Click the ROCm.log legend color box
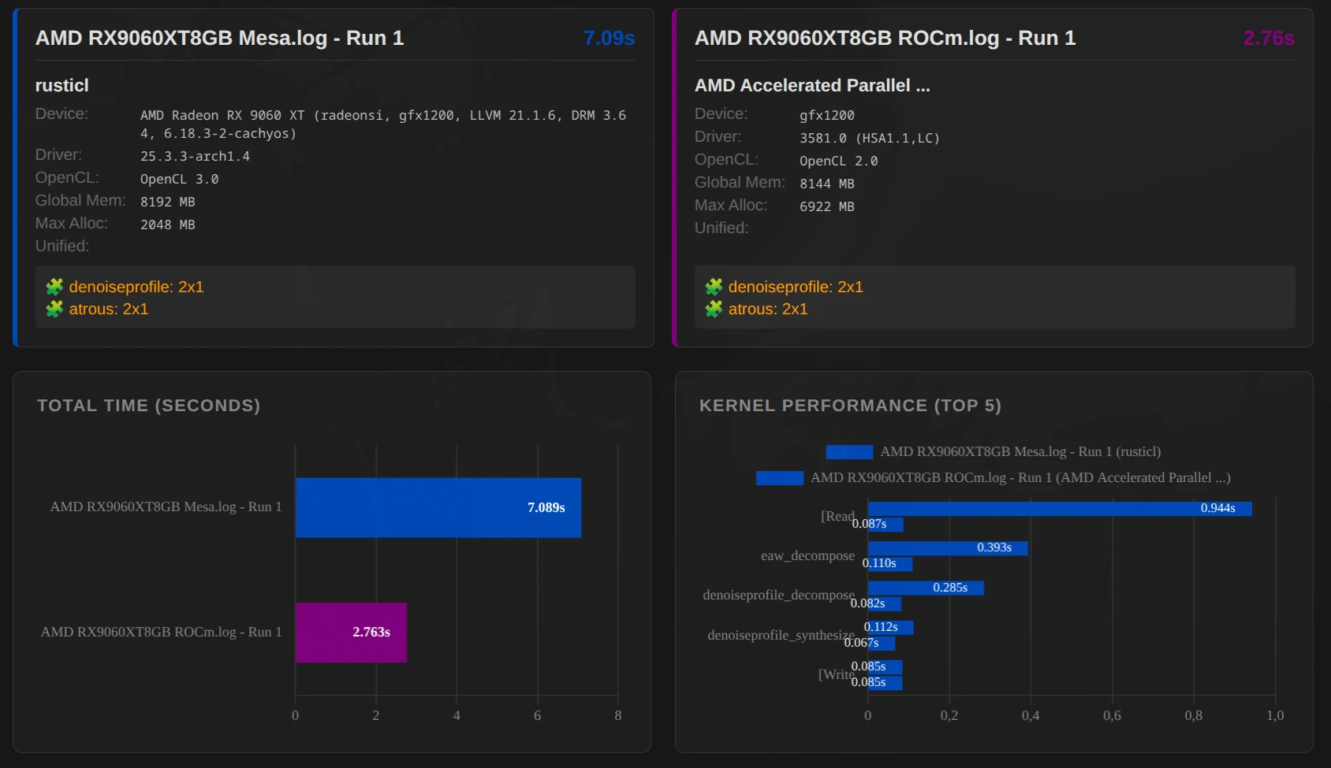Screen dimensions: 1331x768 tap(779, 478)
